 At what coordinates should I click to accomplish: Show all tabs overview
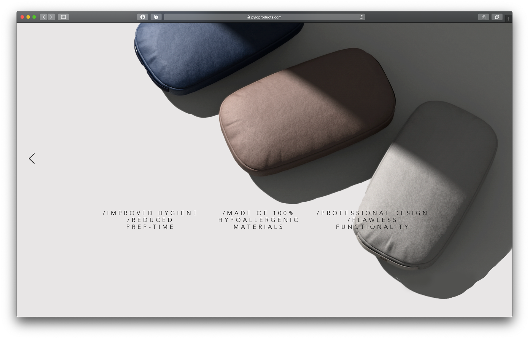tap(497, 17)
